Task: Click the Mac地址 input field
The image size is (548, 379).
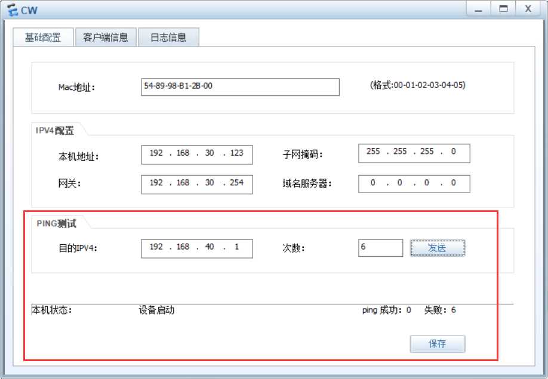Action: click(x=240, y=86)
